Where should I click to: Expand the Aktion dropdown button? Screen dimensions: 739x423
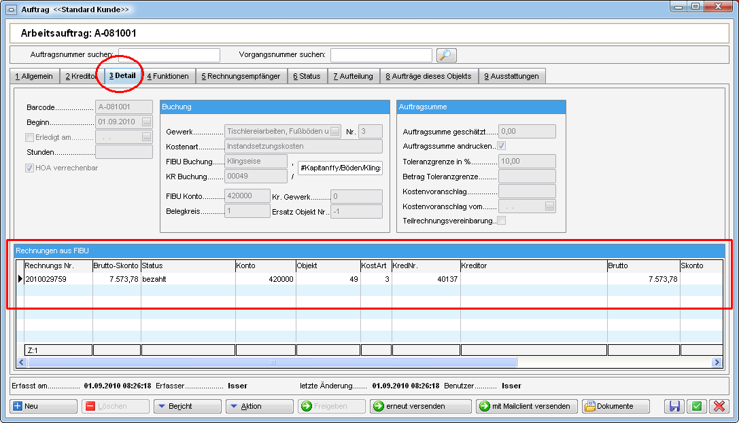point(259,406)
